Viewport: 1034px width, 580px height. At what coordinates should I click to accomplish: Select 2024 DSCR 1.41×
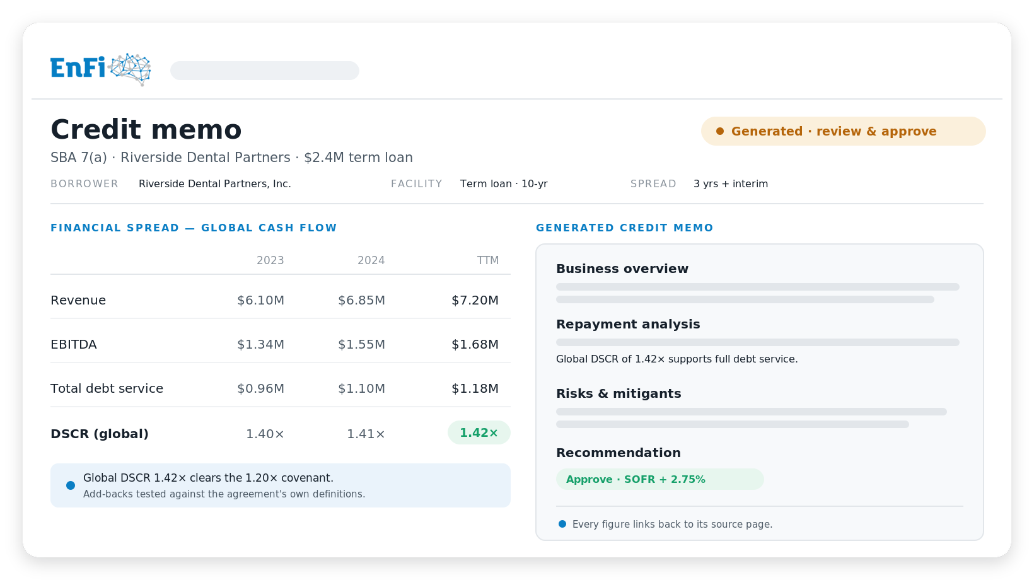366,434
